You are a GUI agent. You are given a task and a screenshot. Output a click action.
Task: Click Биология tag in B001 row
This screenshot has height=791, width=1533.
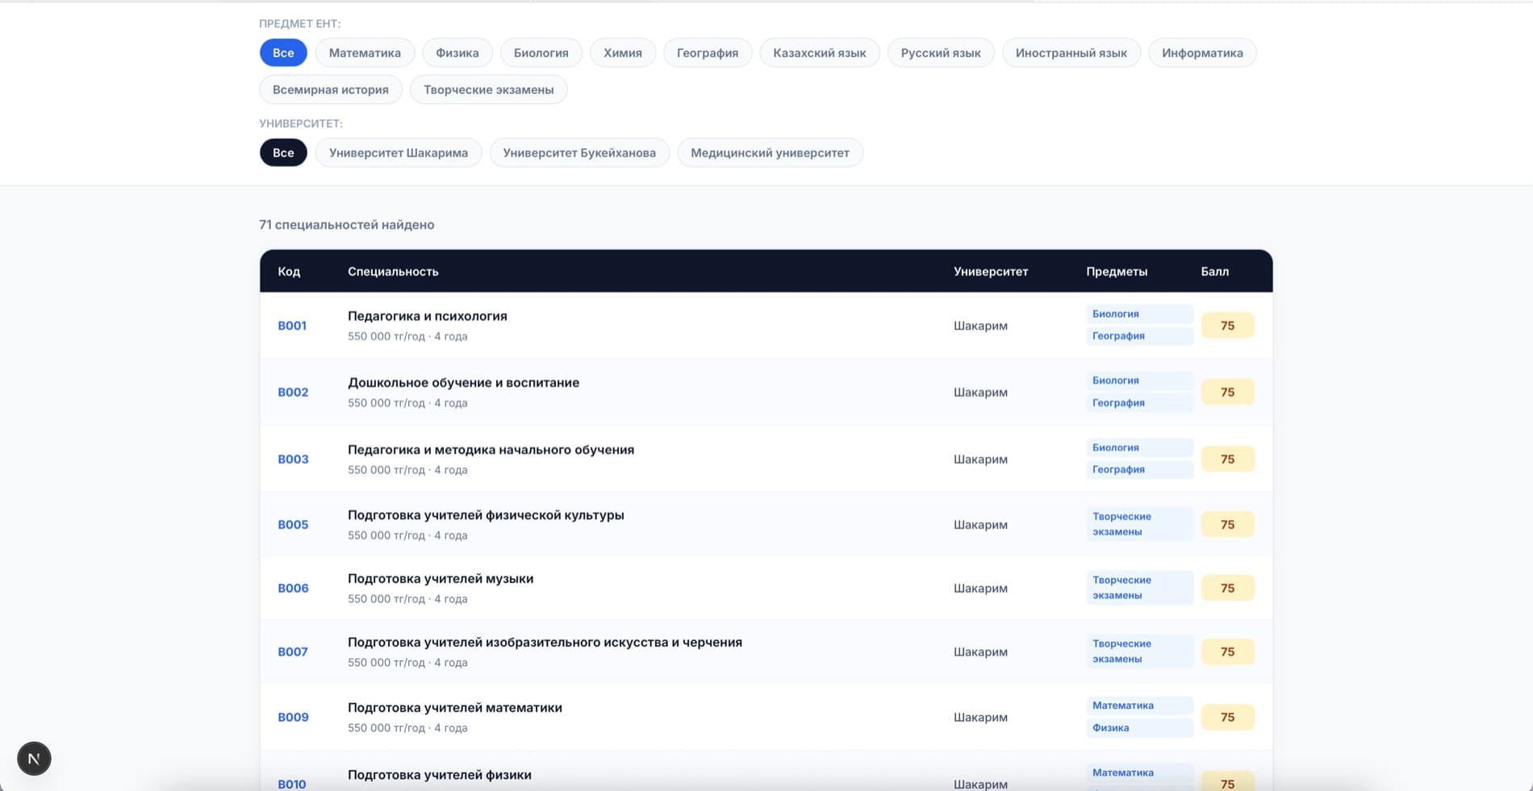point(1139,314)
